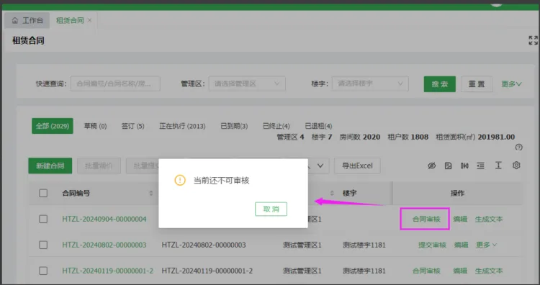Click the 重置 button
The image size is (540, 285).
(477, 84)
